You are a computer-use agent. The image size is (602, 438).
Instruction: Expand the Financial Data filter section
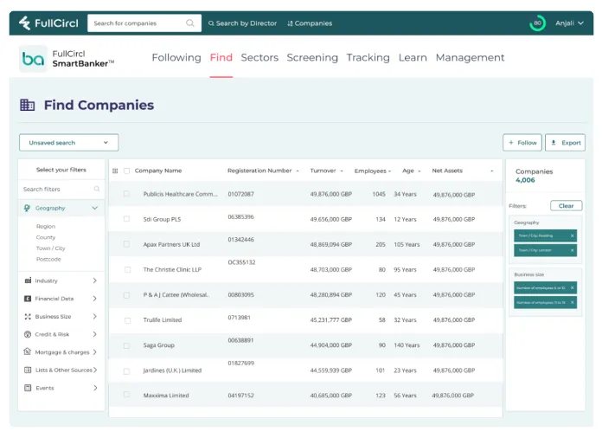coord(95,299)
